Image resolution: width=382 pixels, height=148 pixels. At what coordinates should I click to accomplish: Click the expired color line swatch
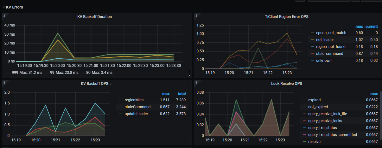point(304,100)
